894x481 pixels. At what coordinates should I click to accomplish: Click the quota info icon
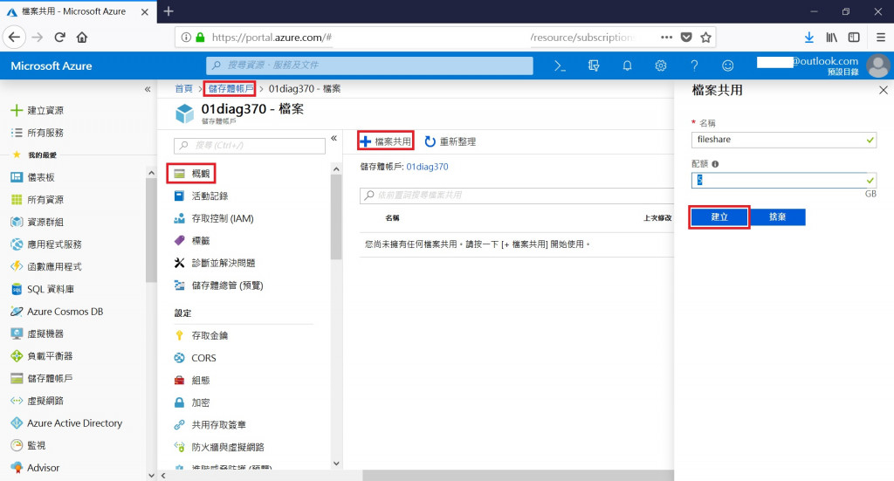(715, 164)
